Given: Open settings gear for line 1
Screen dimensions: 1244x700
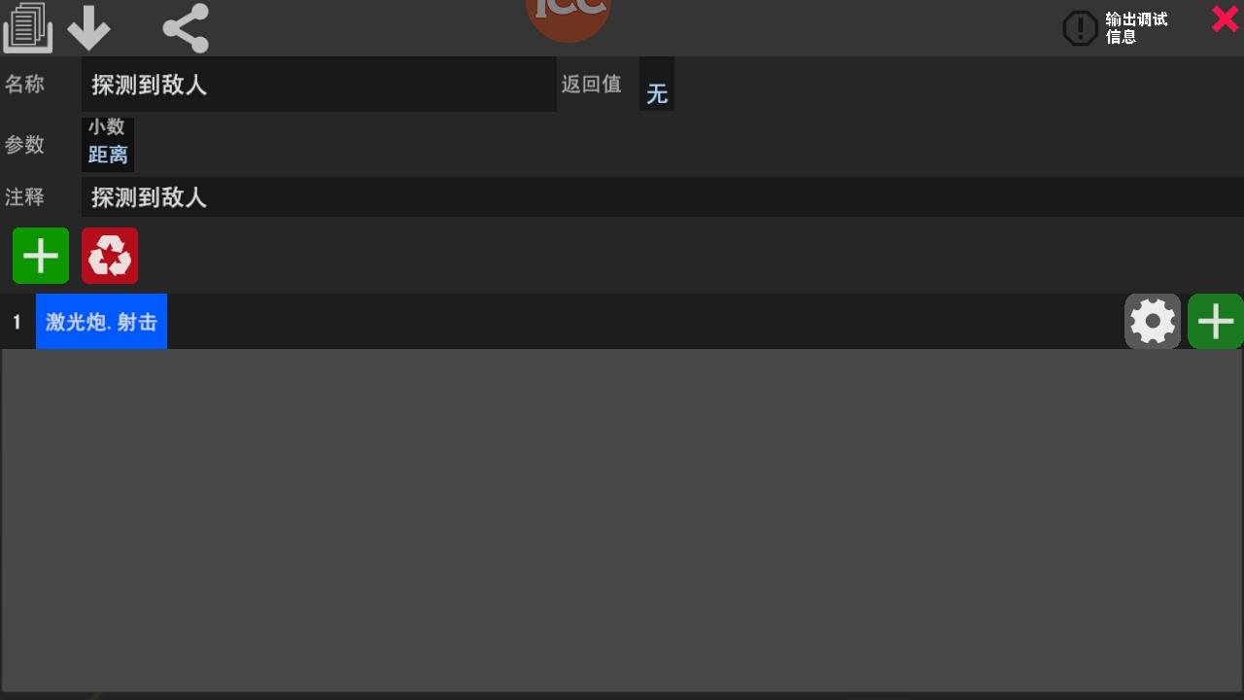Looking at the screenshot, I should tap(1153, 322).
